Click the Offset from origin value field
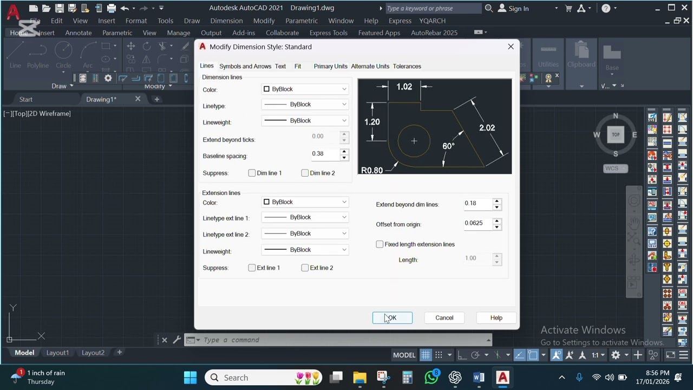The height and width of the screenshot is (390, 693). (x=478, y=223)
